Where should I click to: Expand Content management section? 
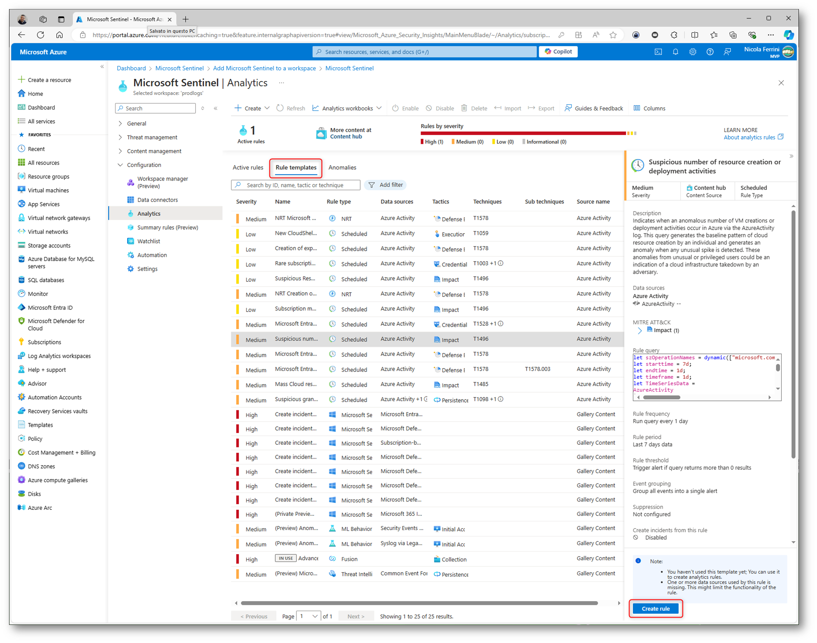[x=120, y=151]
